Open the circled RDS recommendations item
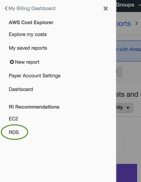141x182 pixels. (x=14, y=132)
